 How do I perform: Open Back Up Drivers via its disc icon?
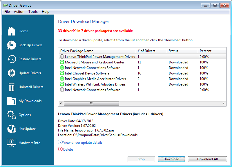[x=12, y=45]
